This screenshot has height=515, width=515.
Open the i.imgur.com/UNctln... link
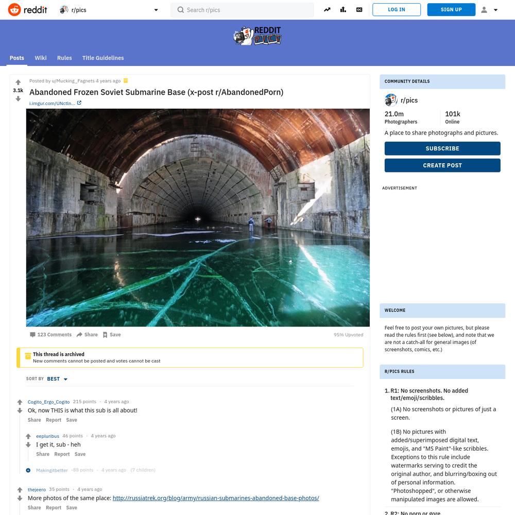coord(52,103)
